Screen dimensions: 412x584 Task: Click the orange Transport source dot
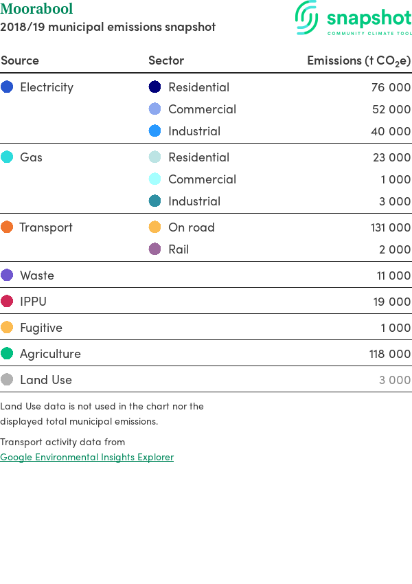pos(7,227)
